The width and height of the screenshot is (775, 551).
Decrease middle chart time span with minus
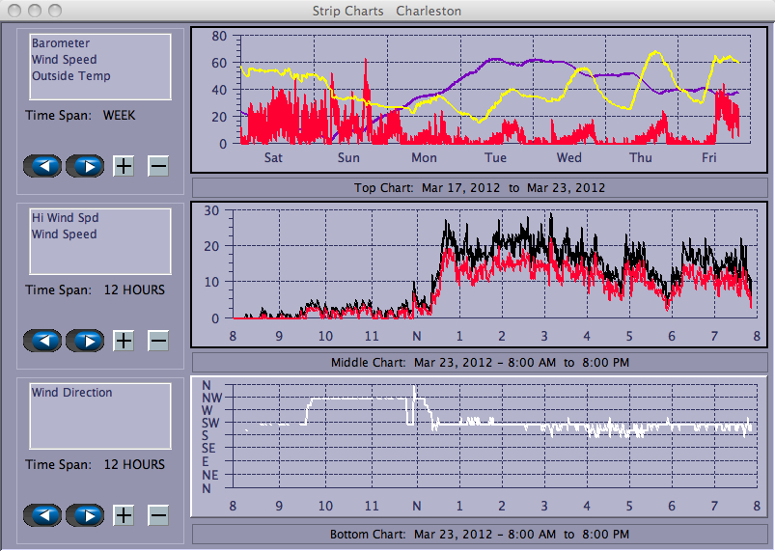tap(158, 341)
